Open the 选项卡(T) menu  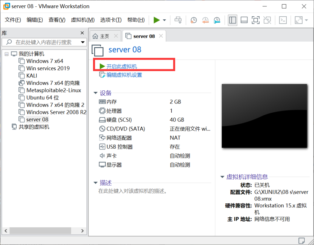111,20
